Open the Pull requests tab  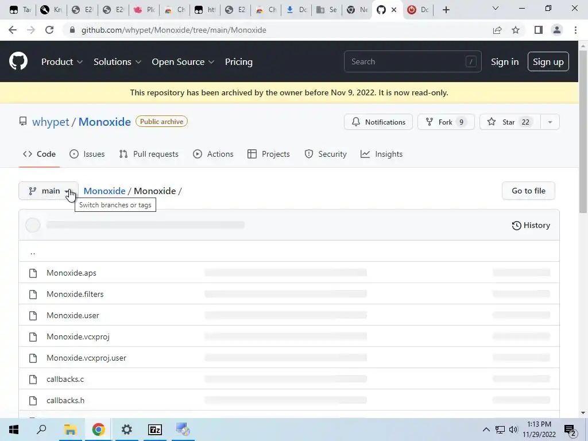point(149,154)
